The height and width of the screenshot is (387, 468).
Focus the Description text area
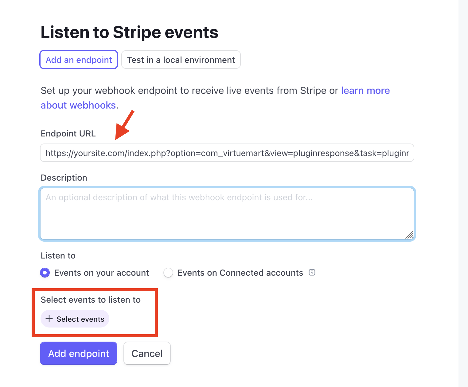click(x=227, y=214)
